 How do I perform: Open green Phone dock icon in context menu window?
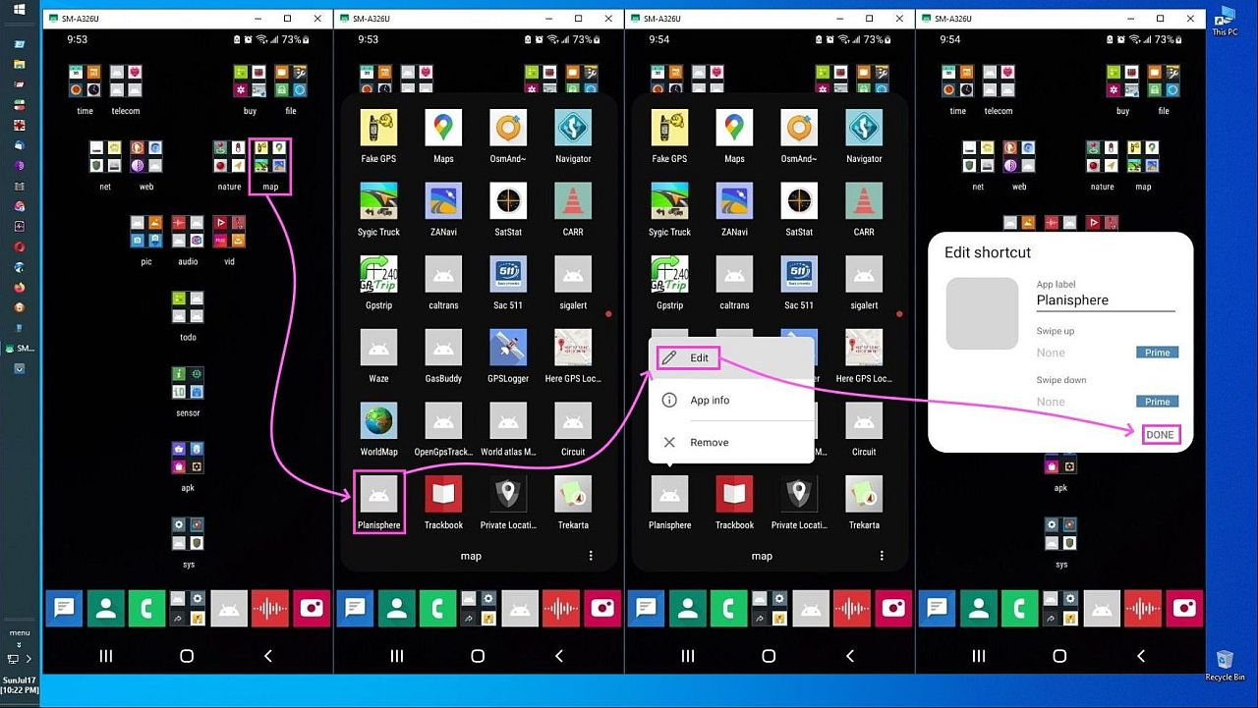coord(729,609)
